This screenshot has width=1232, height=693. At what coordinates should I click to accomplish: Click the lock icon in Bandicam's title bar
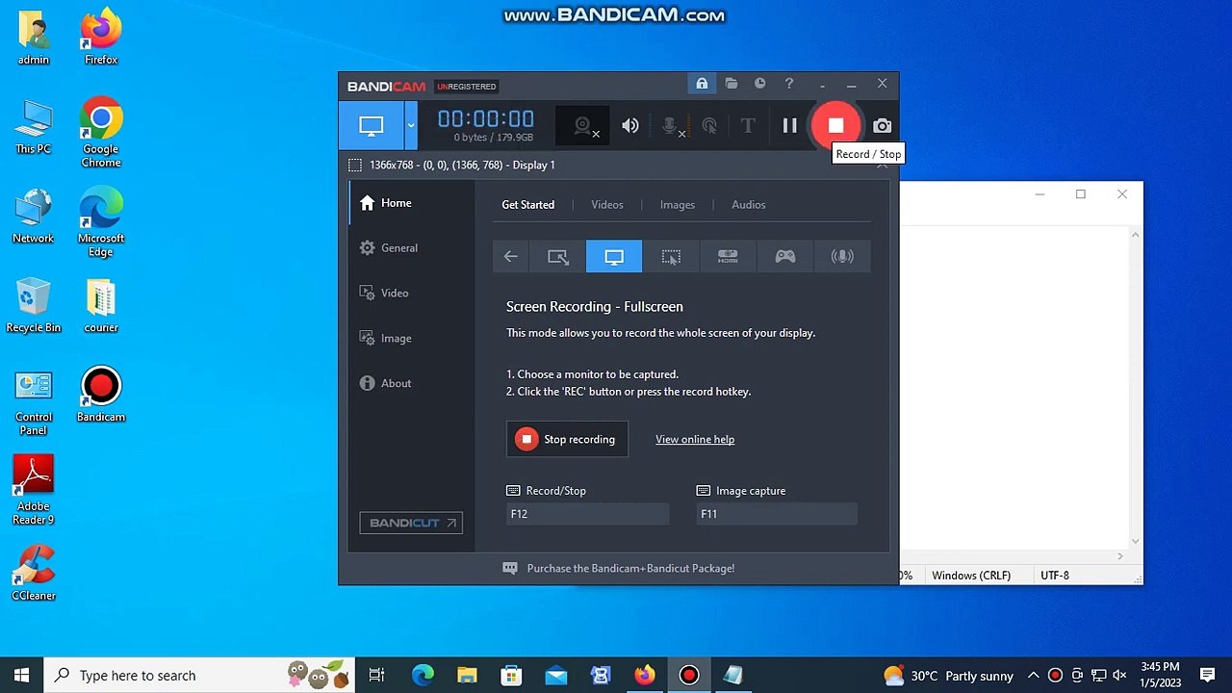pyautogui.click(x=702, y=84)
